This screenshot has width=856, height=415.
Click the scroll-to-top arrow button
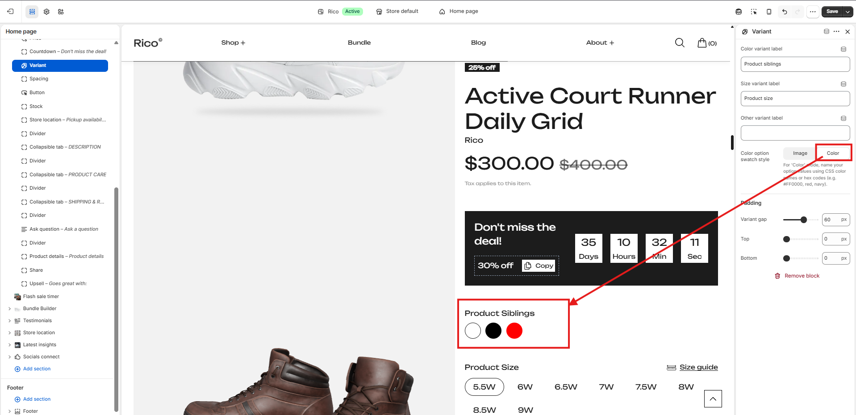(713, 398)
